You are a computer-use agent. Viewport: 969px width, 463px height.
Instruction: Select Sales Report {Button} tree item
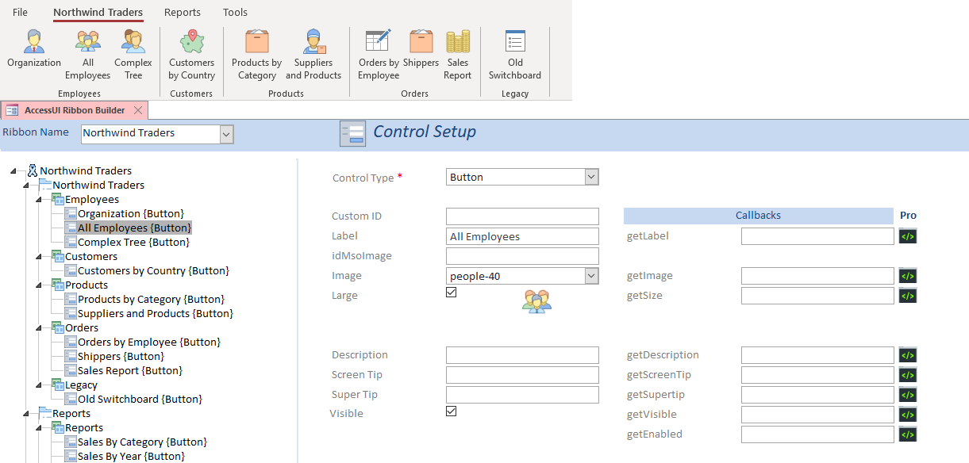(x=130, y=371)
